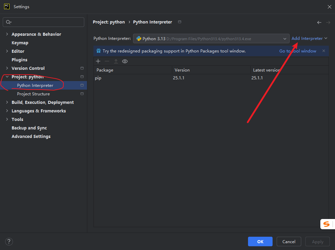Sort by the Version column header
Viewport: 335px width, 250px height.
[x=211, y=70]
